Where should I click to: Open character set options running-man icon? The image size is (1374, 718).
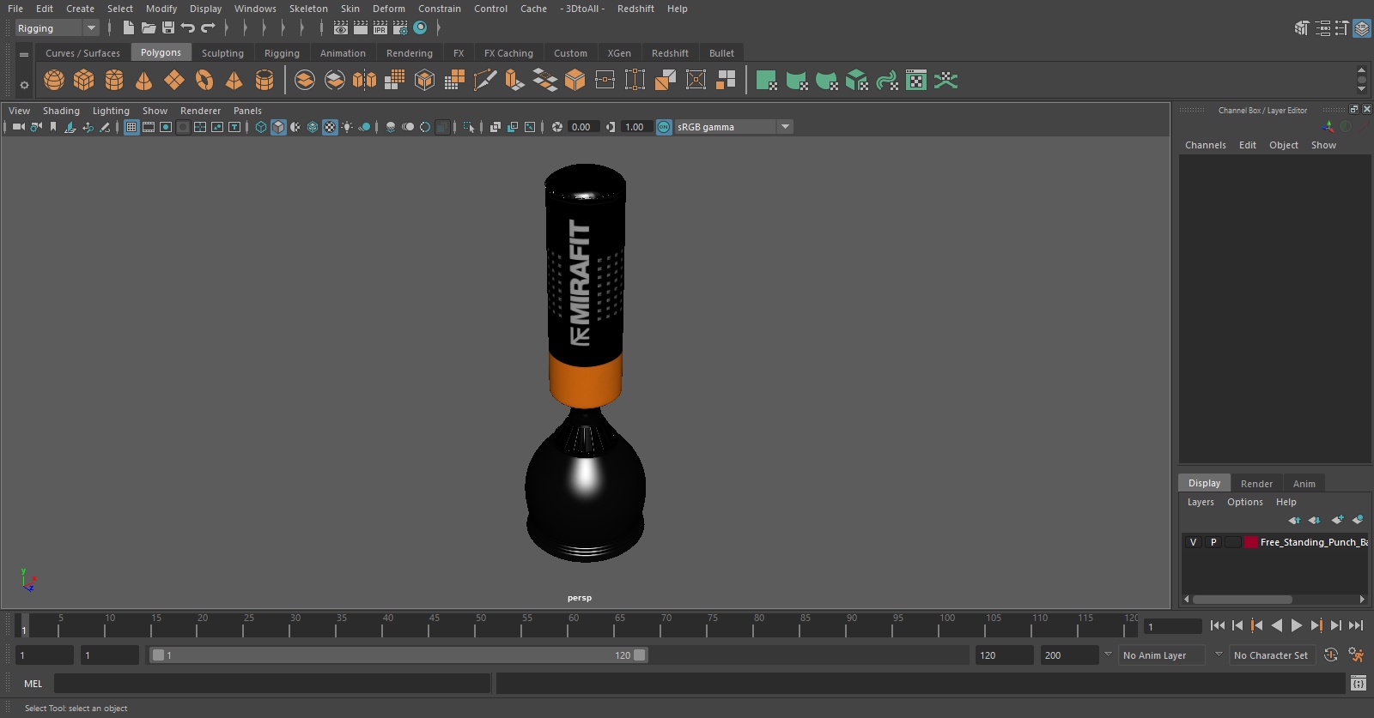coord(1356,655)
